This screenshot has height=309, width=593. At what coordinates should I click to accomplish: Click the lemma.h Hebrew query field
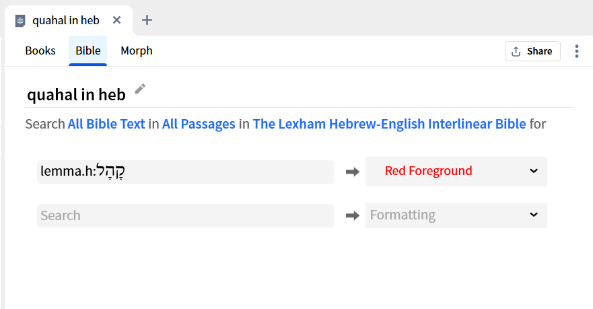click(x=186, y=172)
